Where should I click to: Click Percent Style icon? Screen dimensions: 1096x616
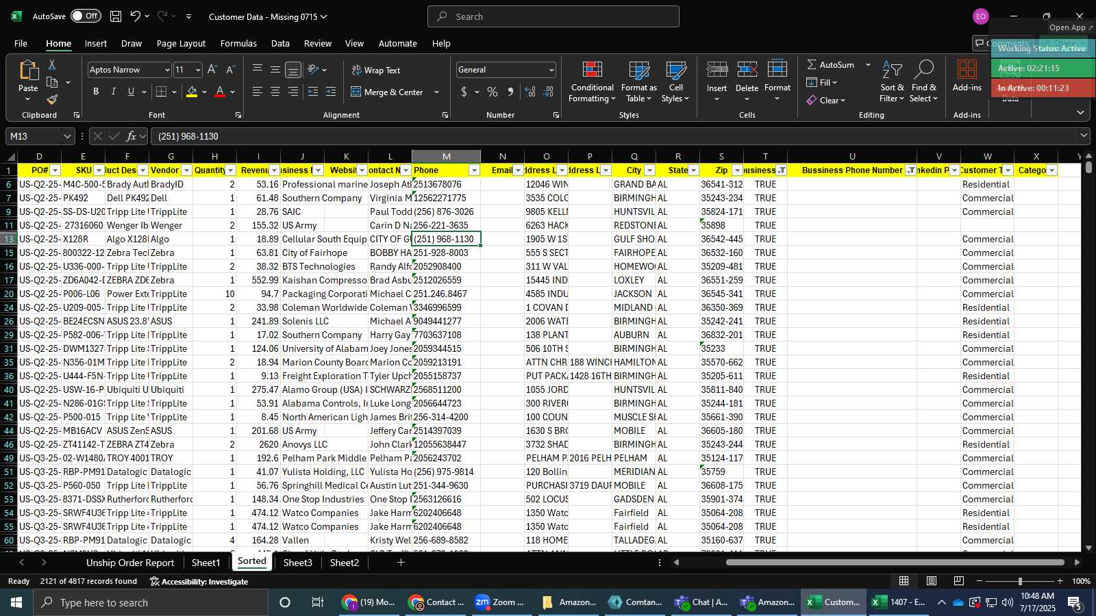click(x=493, y=92)
